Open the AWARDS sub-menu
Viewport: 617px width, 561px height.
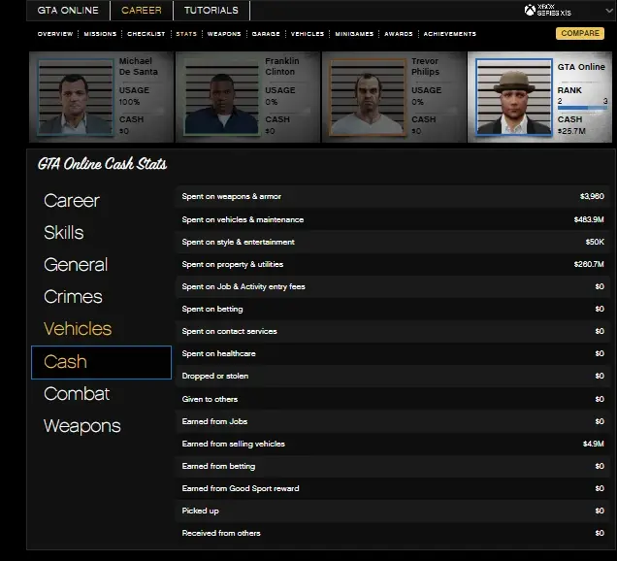pyautogui.click(x=398, y=34)
